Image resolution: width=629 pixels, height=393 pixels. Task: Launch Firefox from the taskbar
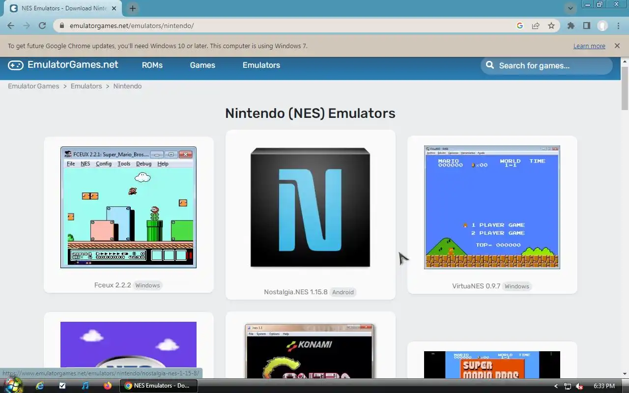click(108, 386)
